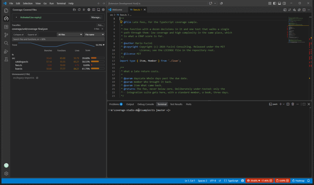
Task: Open the new terminal launch profile dropdown arrow
Action: 284,104
